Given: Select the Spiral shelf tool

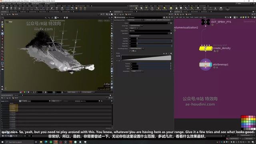Looking at the screenshot, I should coord(81,8).
